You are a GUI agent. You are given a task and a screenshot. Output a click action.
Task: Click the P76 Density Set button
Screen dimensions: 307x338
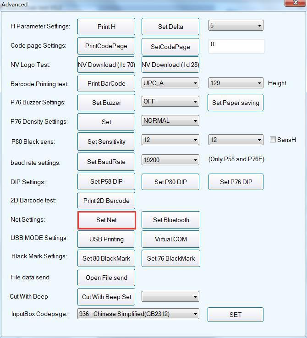pyautogui.click(x=106, y=122)
